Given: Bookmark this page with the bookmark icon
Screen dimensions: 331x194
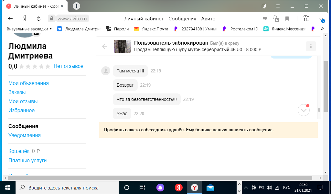Looking at the screenshot, I should (287, 18).
